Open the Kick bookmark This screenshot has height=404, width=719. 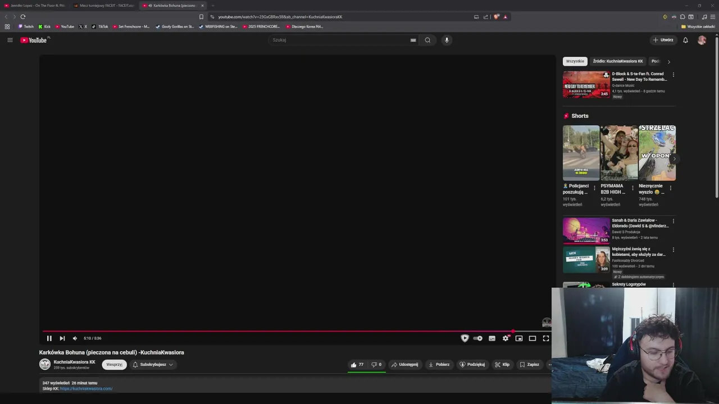44,26
